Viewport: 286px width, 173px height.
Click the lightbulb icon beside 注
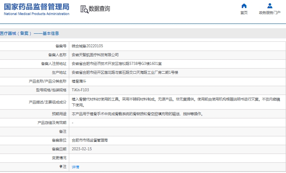61,166
